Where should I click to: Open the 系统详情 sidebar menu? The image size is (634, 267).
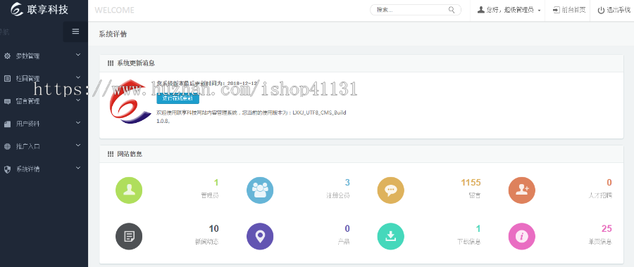pyautogui.click(x=44, y=169)
